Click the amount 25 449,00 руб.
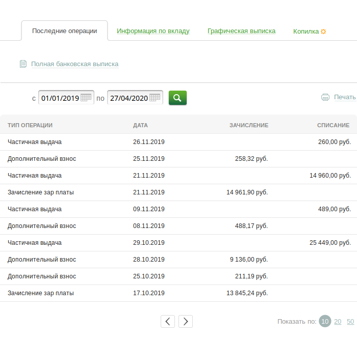 (x=330, y=243)
